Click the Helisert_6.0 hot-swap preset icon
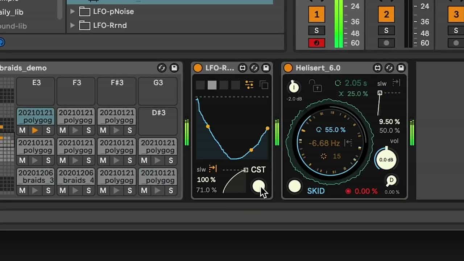Viewport: 464px width, 261px height. 389,68
